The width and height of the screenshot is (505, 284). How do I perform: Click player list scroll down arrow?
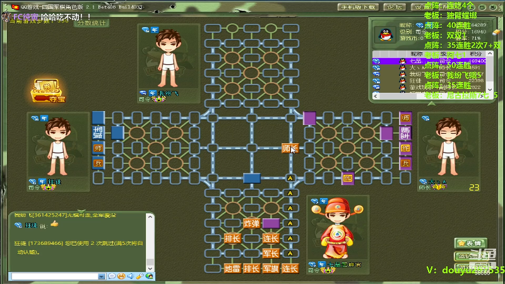(x=490, y=90)
